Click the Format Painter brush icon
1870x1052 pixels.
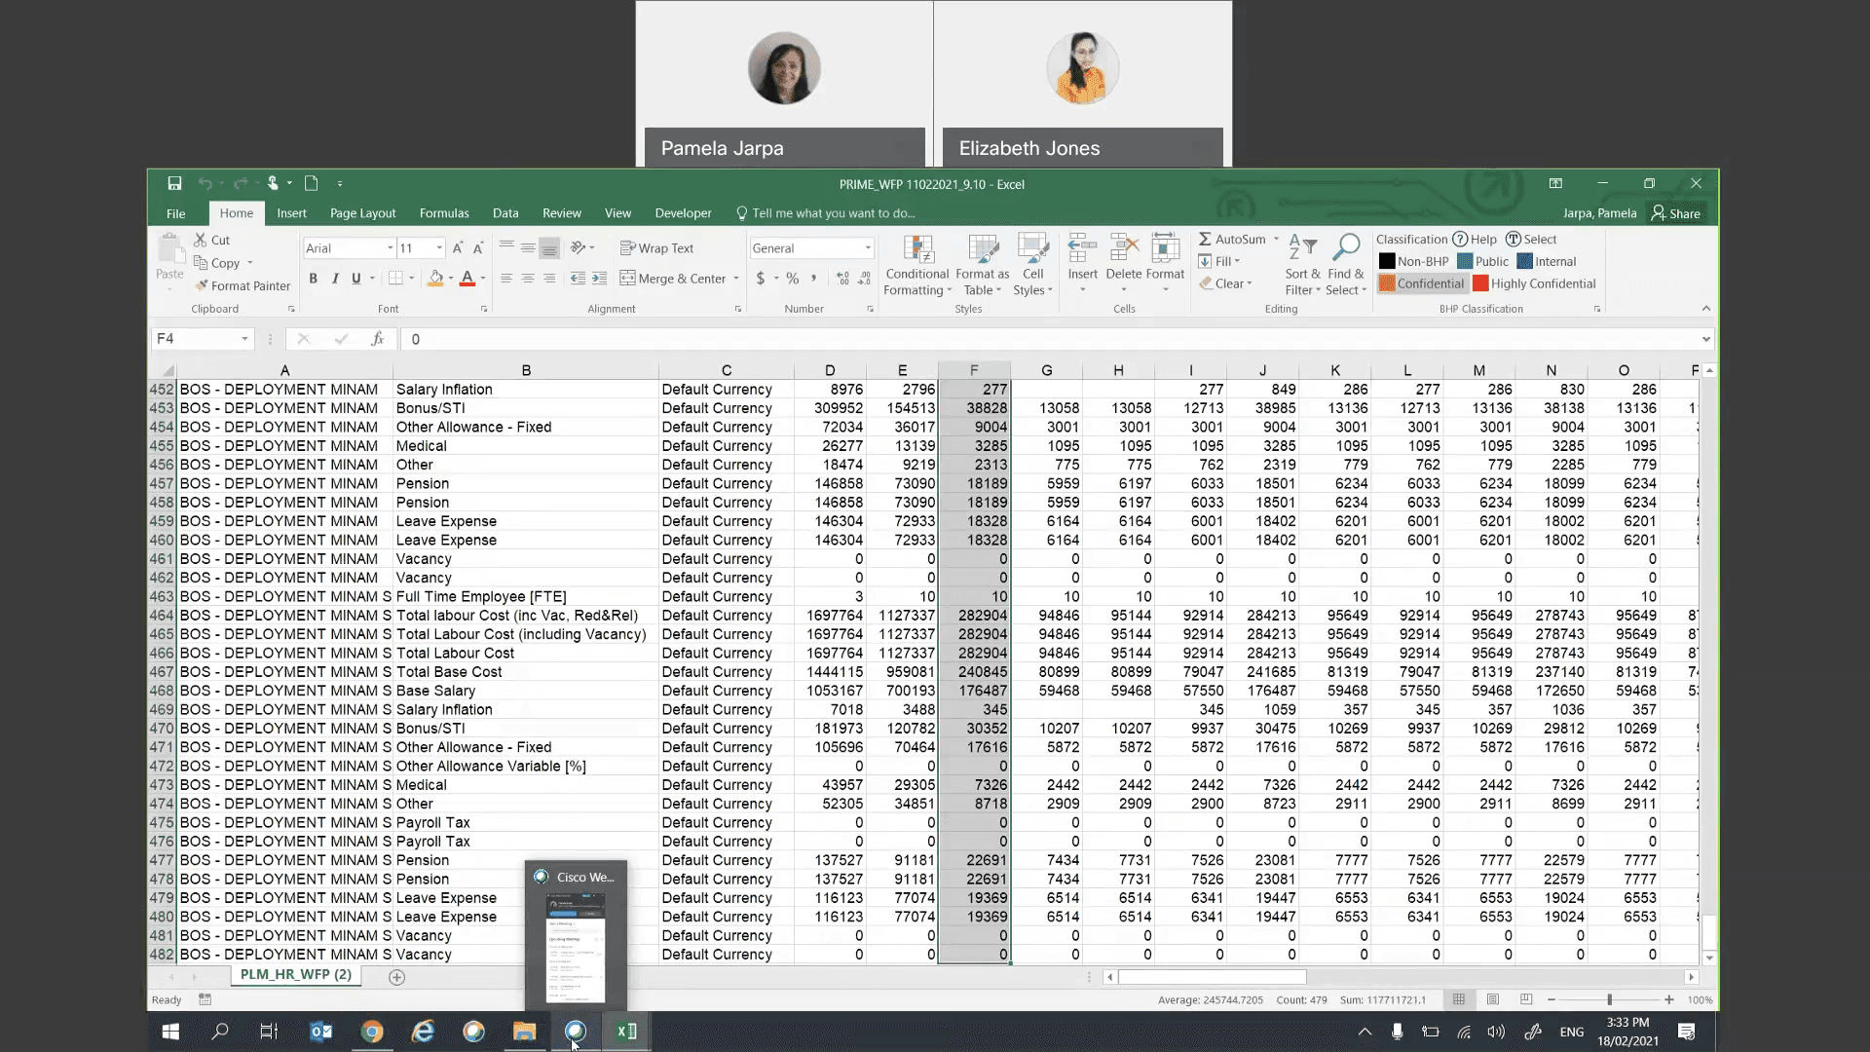coord(202,285)
